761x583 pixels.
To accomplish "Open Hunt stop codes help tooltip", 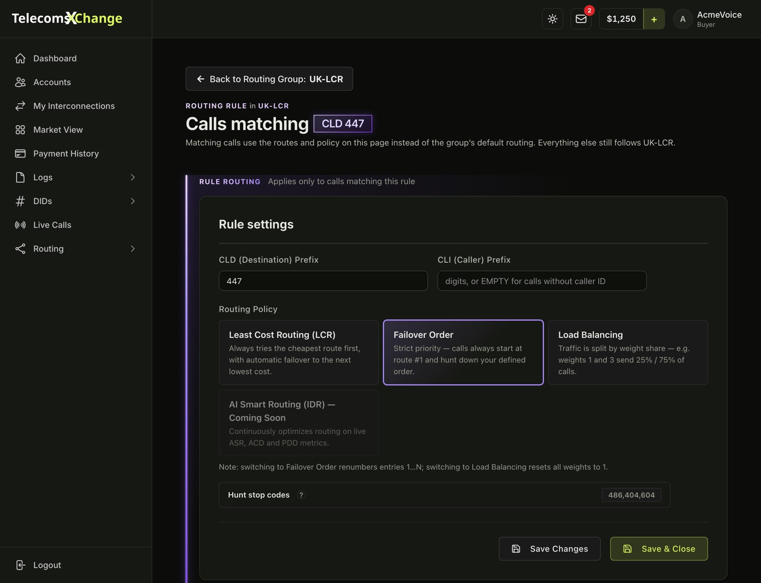I will (x=301, y=495).
